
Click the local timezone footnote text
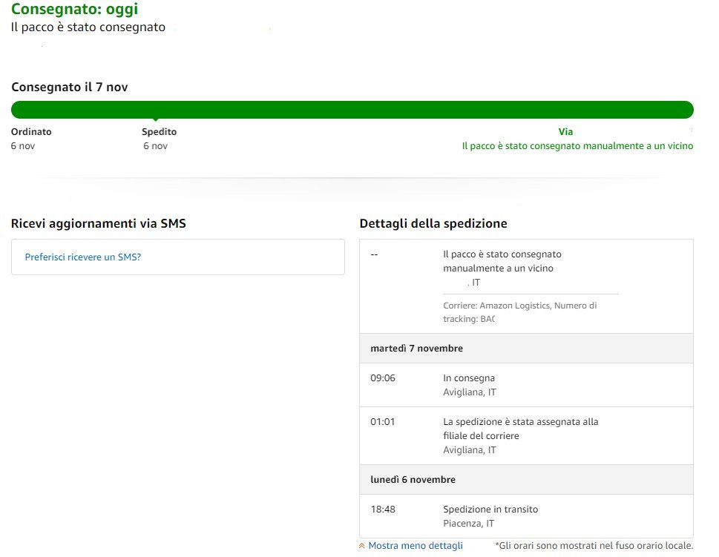coord(594,546)
